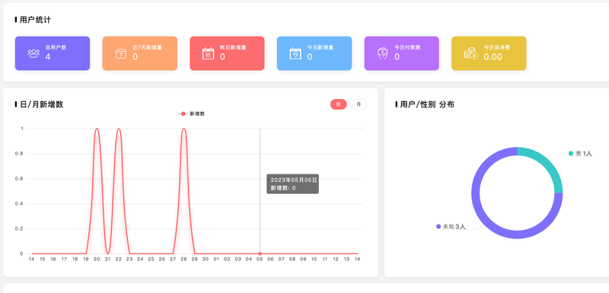Click the highlighted data point on 05
The height and width of the screenshot is (293, 609).
(260, 253)
